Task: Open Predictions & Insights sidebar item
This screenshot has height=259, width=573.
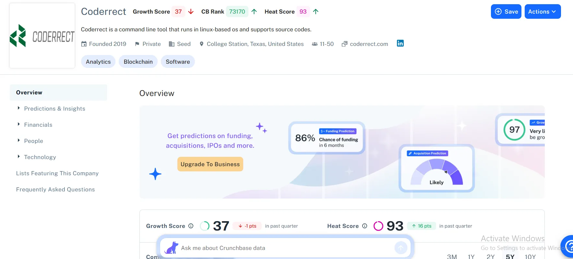Action: pos(54,109)
